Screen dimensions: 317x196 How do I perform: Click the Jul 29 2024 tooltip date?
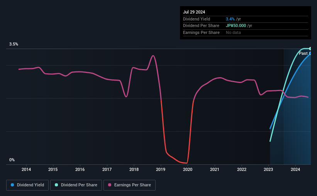coord(194,12)
